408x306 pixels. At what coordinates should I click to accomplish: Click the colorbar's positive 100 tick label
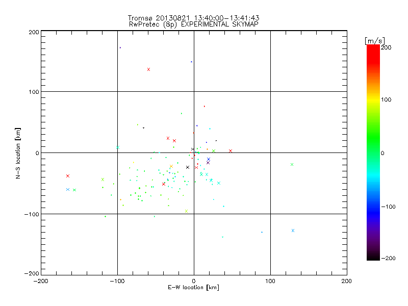tap(386, 99)
